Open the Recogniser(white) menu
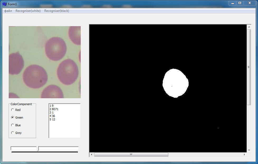The width and height of the screenshot is (258, 164). point(28,11)
